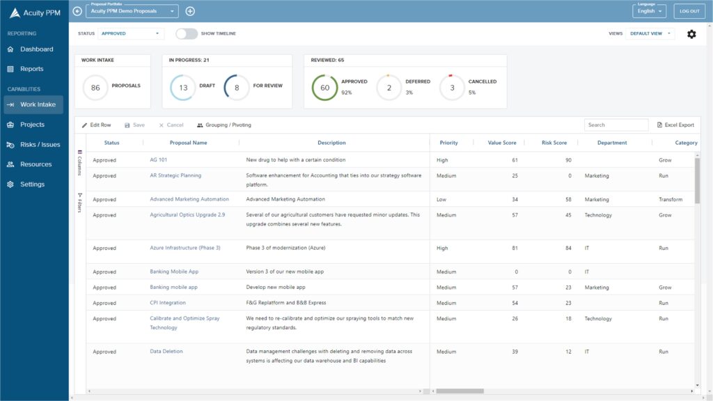
Task: Click the Approved donut chart showing 60
Action: pyautogui.click(x=324, y=86)
